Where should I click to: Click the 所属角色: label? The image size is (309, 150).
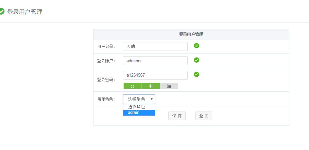pyautogui.click(x=106, y=99)
